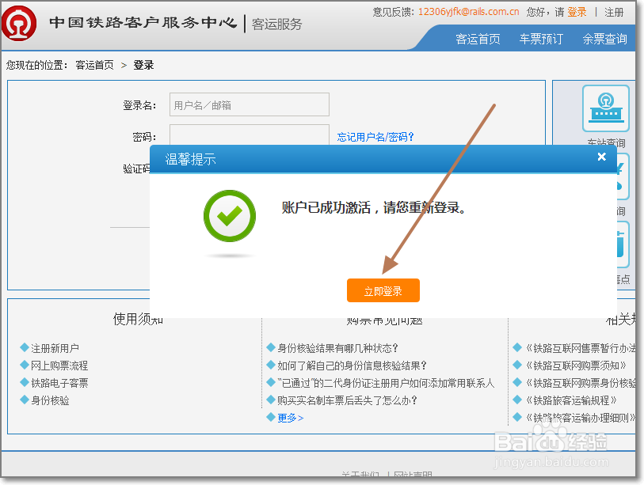Switch to the 车票预订 tab
Image resolution: width=644 pixels, height=485 pixels.
click(x=541, y=38)
